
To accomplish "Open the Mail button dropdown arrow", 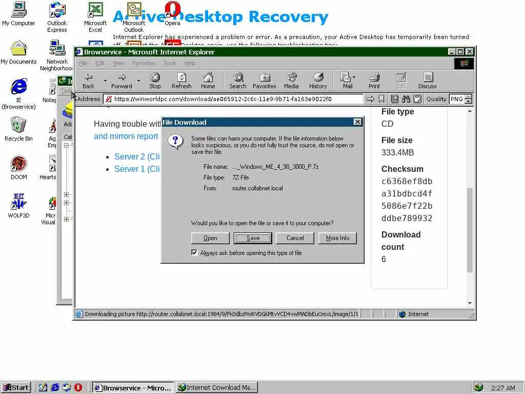I will pyautogui.click(x=354, y=77).
